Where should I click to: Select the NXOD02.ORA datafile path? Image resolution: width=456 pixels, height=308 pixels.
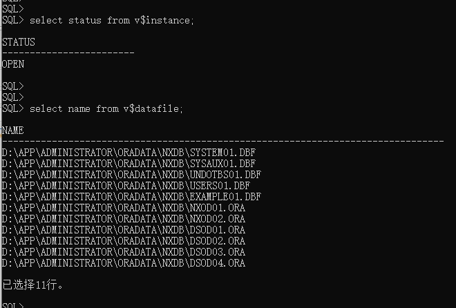[123, 219]
